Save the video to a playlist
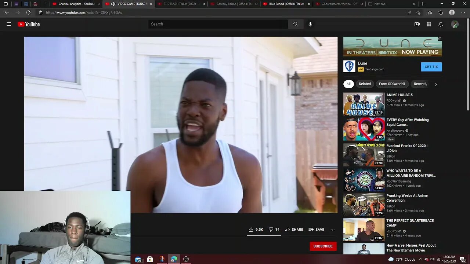Image resolution: width=470 pixels, height=264 pixels. click(317, 230)
